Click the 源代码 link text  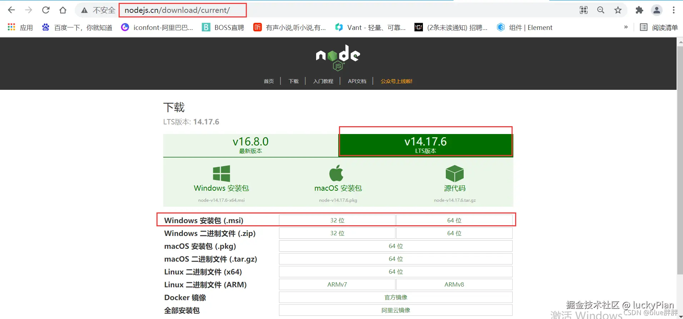click(x=455, y=188)
